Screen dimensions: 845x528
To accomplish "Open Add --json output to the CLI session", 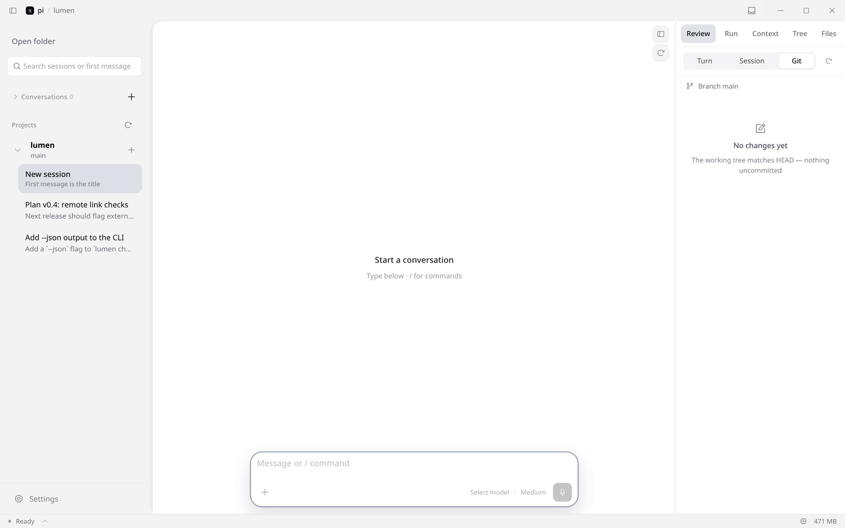I will pyautogui.click(x=80, y=243).
